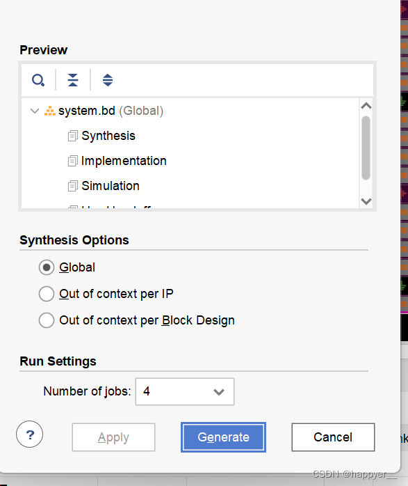The width and height of the screenshot is (408, 486).
Task: Click the Preview list scrollbar thumb
Action: tap(366, 148)
